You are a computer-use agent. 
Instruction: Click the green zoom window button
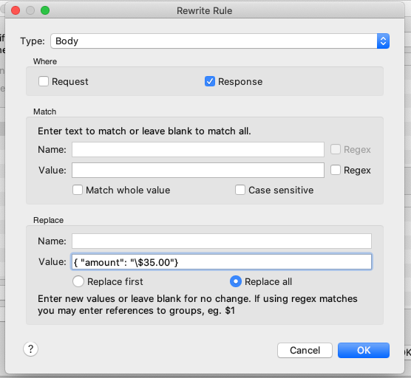click(45, 11)
